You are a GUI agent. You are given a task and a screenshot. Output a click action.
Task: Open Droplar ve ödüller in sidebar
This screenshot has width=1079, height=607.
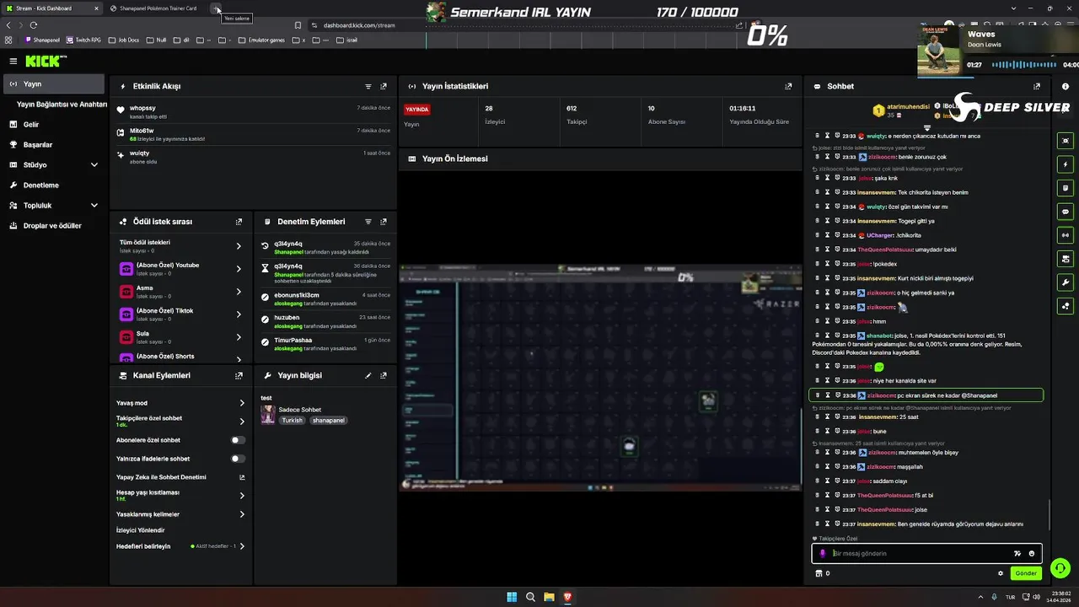coord(53,226)
